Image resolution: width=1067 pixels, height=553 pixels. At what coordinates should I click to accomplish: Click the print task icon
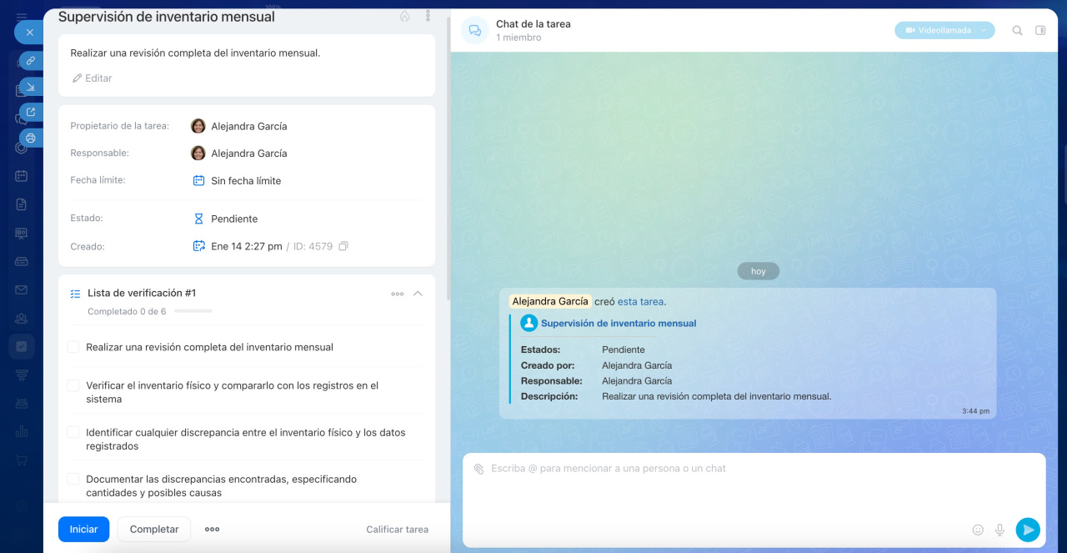pyautogui.click(x=31, y=138)
